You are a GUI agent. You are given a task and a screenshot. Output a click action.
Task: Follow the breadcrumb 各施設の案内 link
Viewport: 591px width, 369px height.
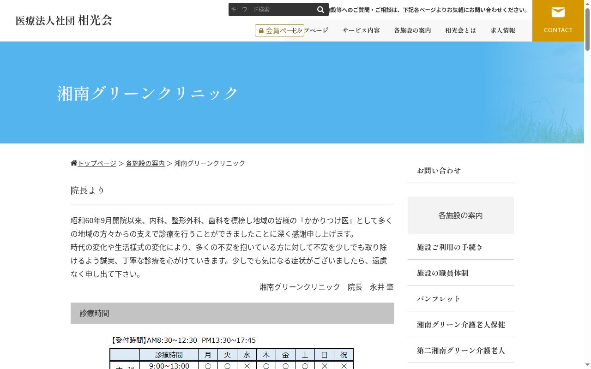(145, 163)
